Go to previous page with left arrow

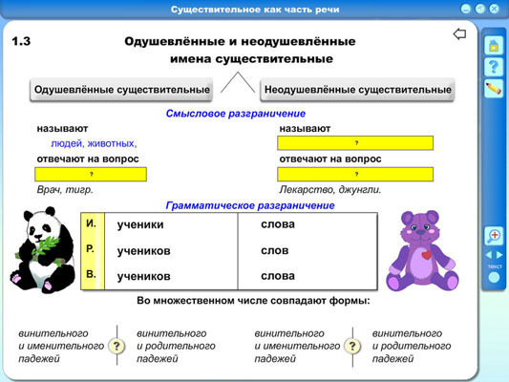[489, 255]
